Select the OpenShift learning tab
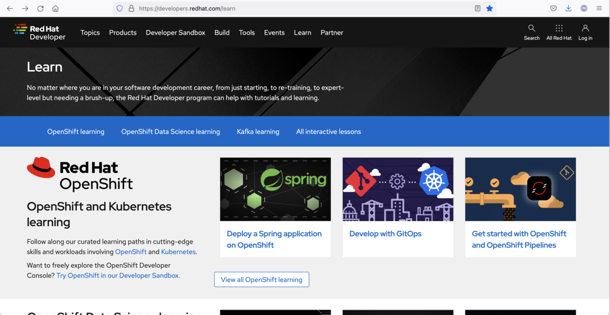 click(76, 132)
